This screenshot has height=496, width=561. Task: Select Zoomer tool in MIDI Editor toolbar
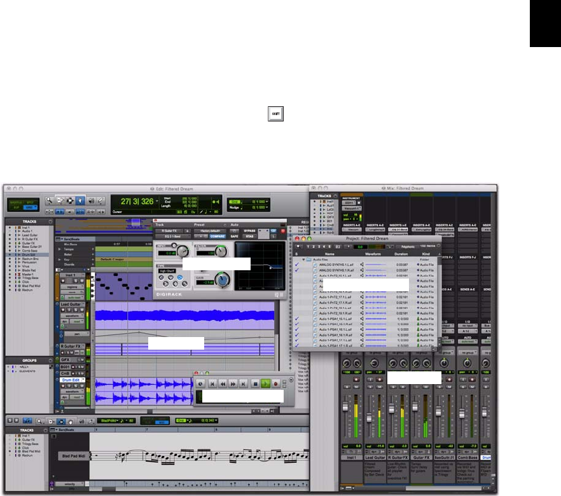pos(39,422)
